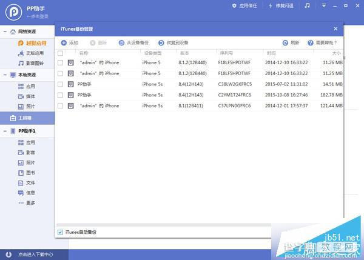Click backup icon in 11.25 MB row
364x260 pixels.
(x=70, y=73)
